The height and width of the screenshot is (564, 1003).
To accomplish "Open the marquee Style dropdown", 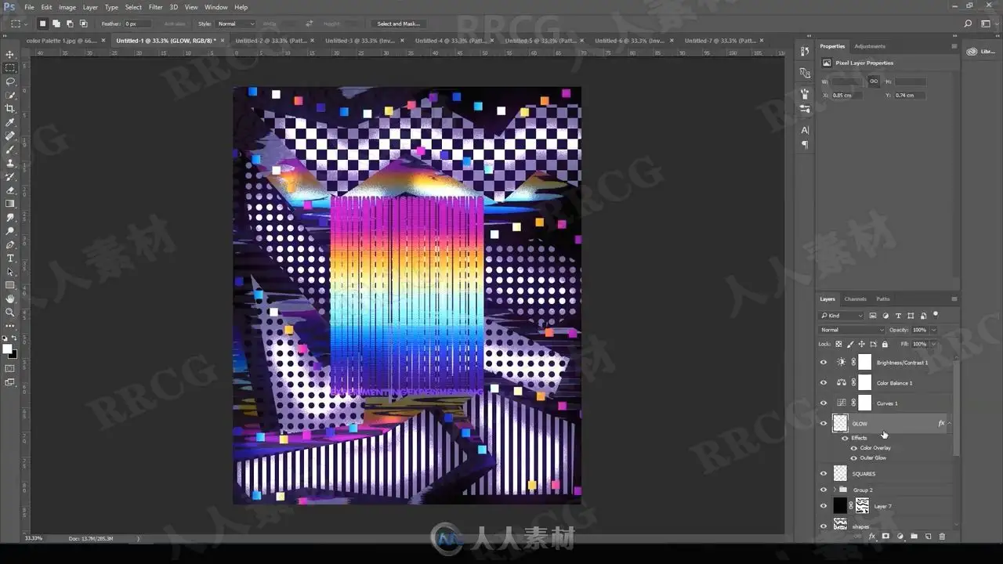I will (236, 23).
